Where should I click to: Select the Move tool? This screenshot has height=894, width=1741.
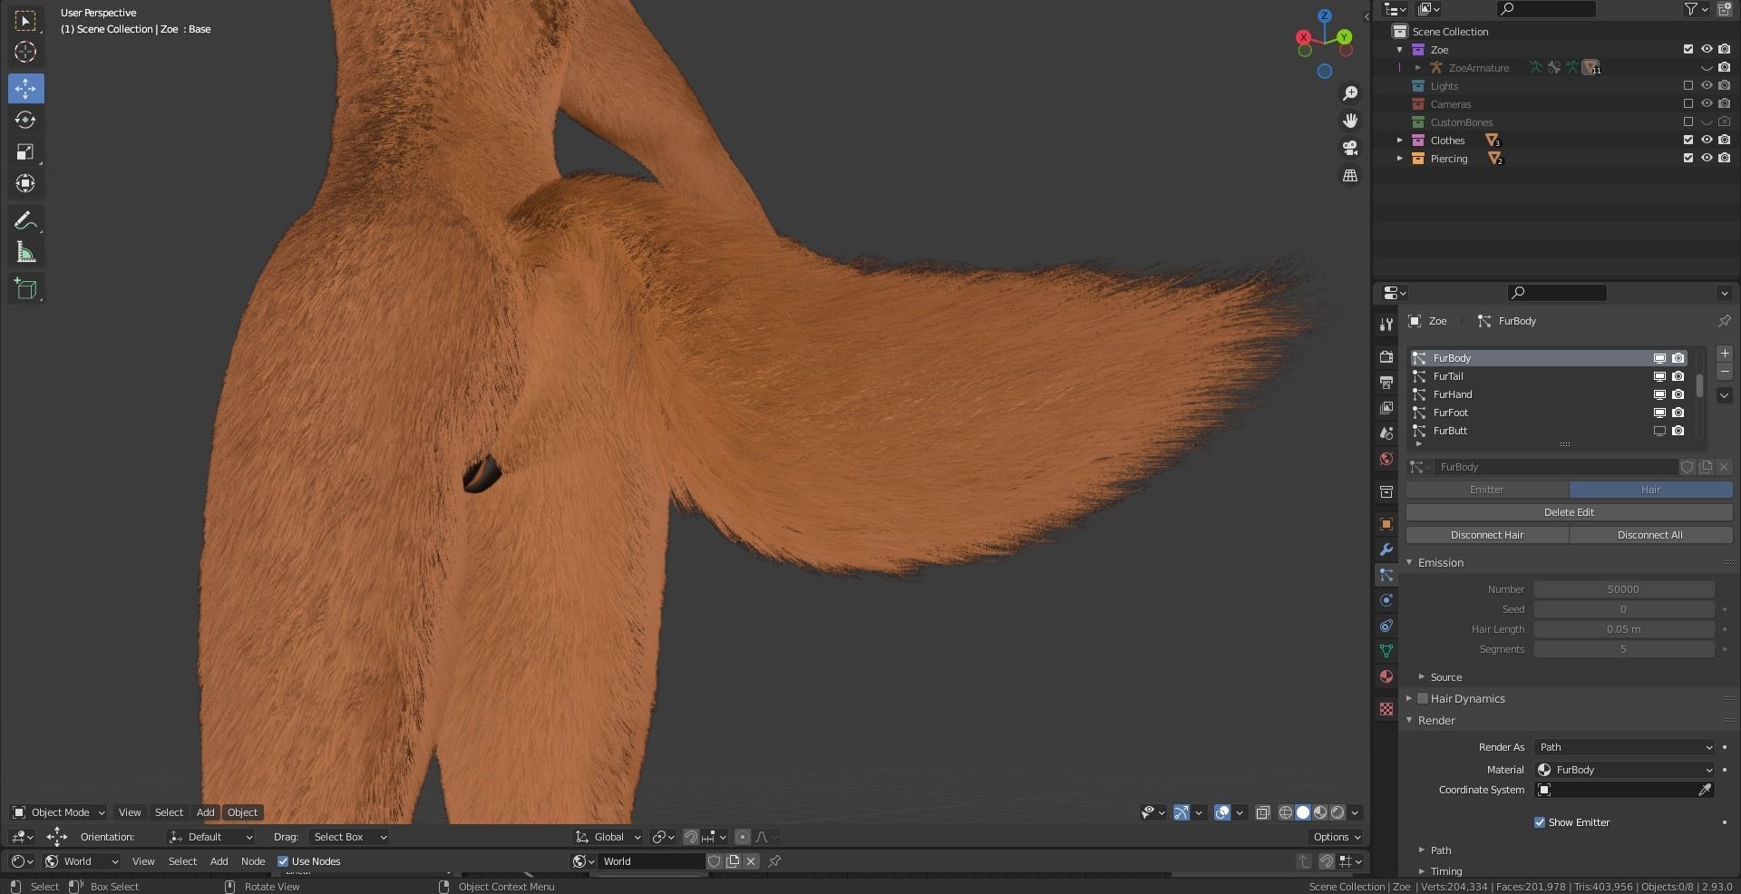[x=25, y=88]
